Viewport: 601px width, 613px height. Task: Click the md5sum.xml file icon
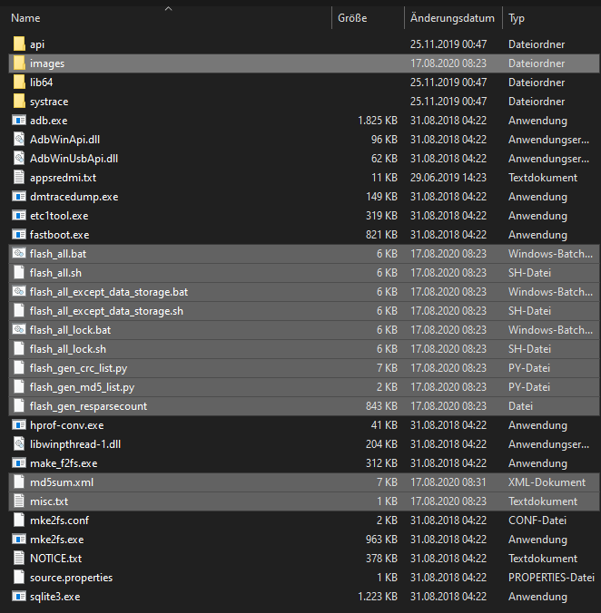pyautogui.click(x=19, y=482)
